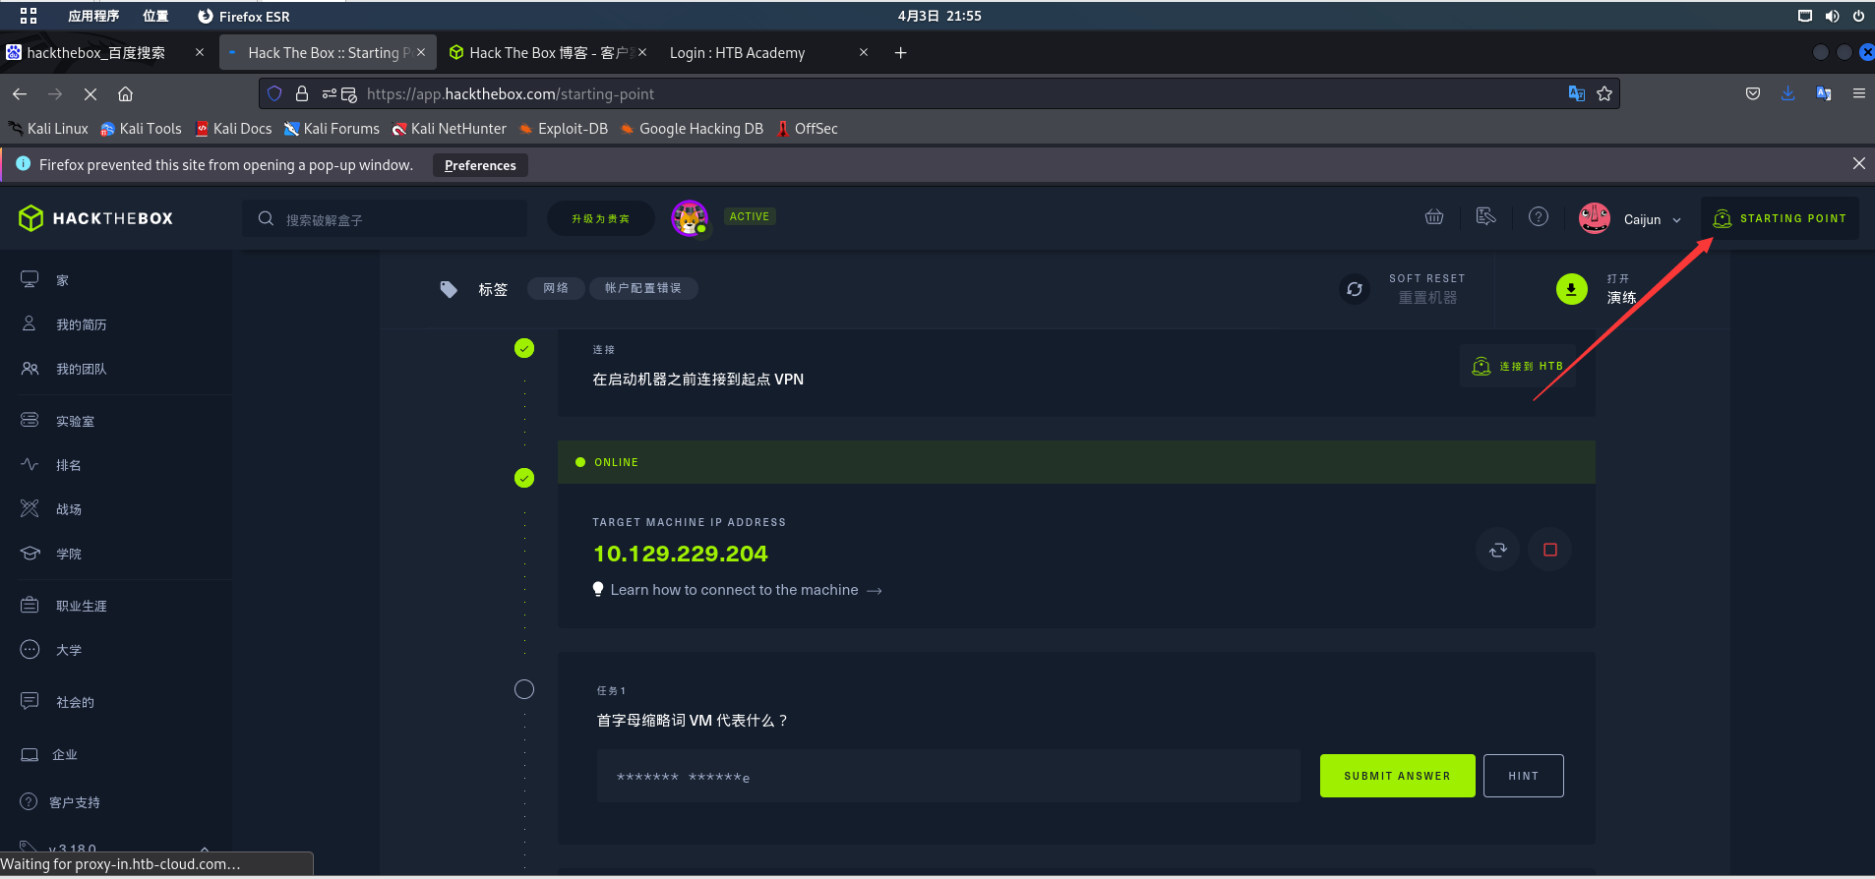The image size is (1875, 879).
Task: Click the task 1 answer input field
Action: tap(948, 776)
